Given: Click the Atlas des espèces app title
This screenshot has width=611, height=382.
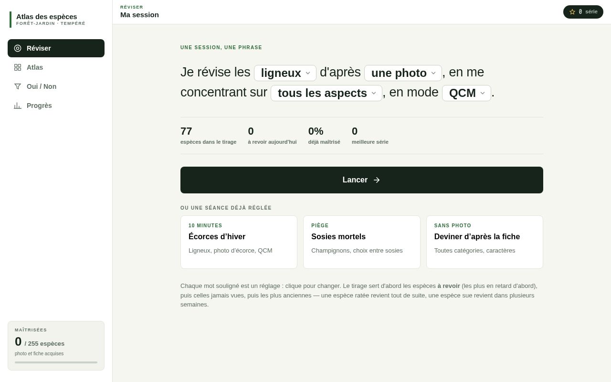Looking at the screenshot, I should tap(47, 17).
